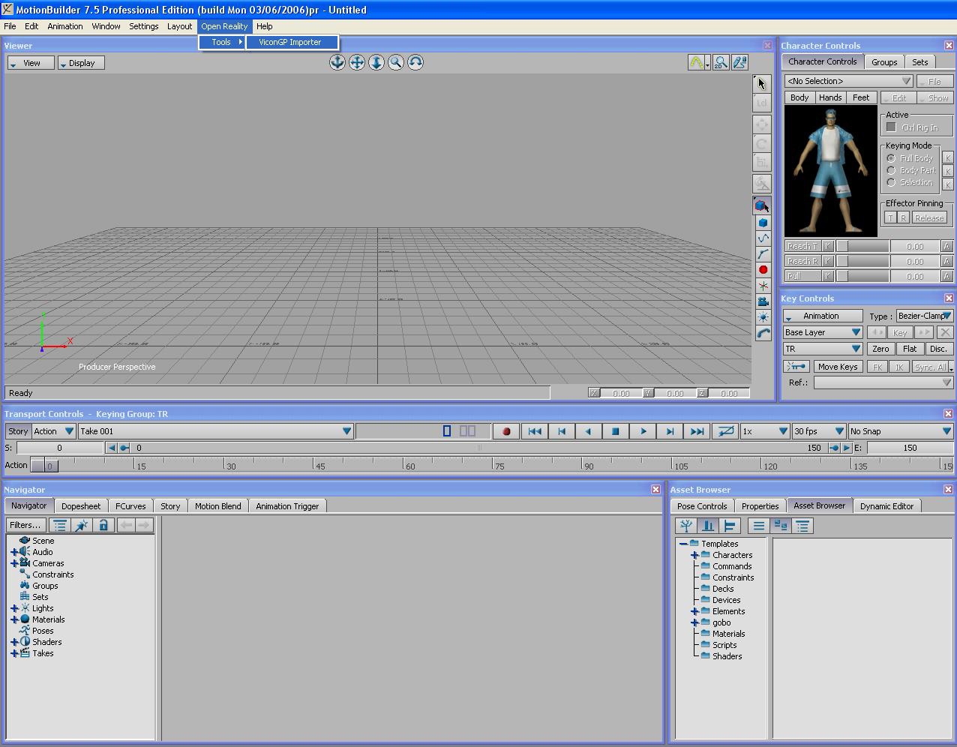Click the tree layout icon in Asset Browser
957x747 pixels.
point(685,526)
